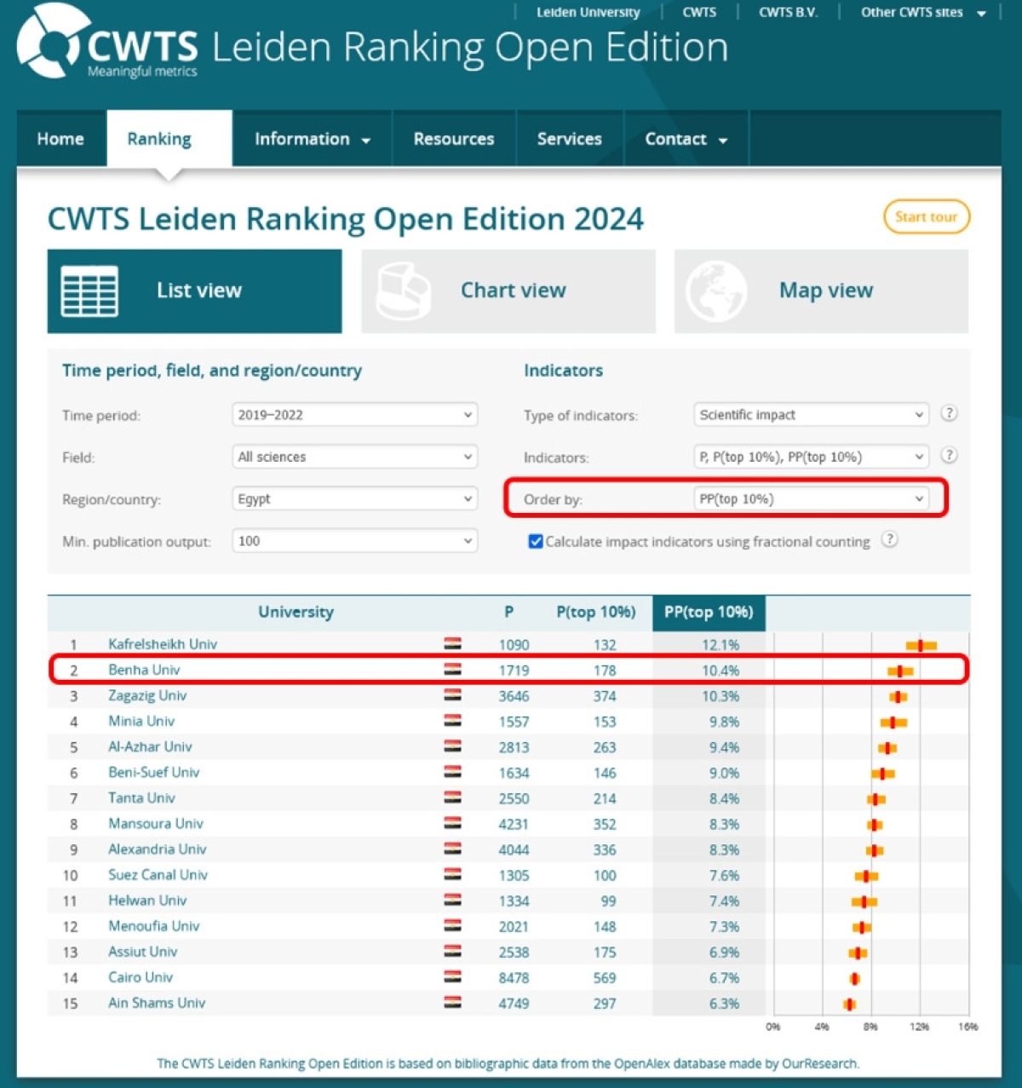Click Egypt flag in Beni-Suef Univ row
The height and width of the screenshot is (1088, 1022).
pos(453,772)
